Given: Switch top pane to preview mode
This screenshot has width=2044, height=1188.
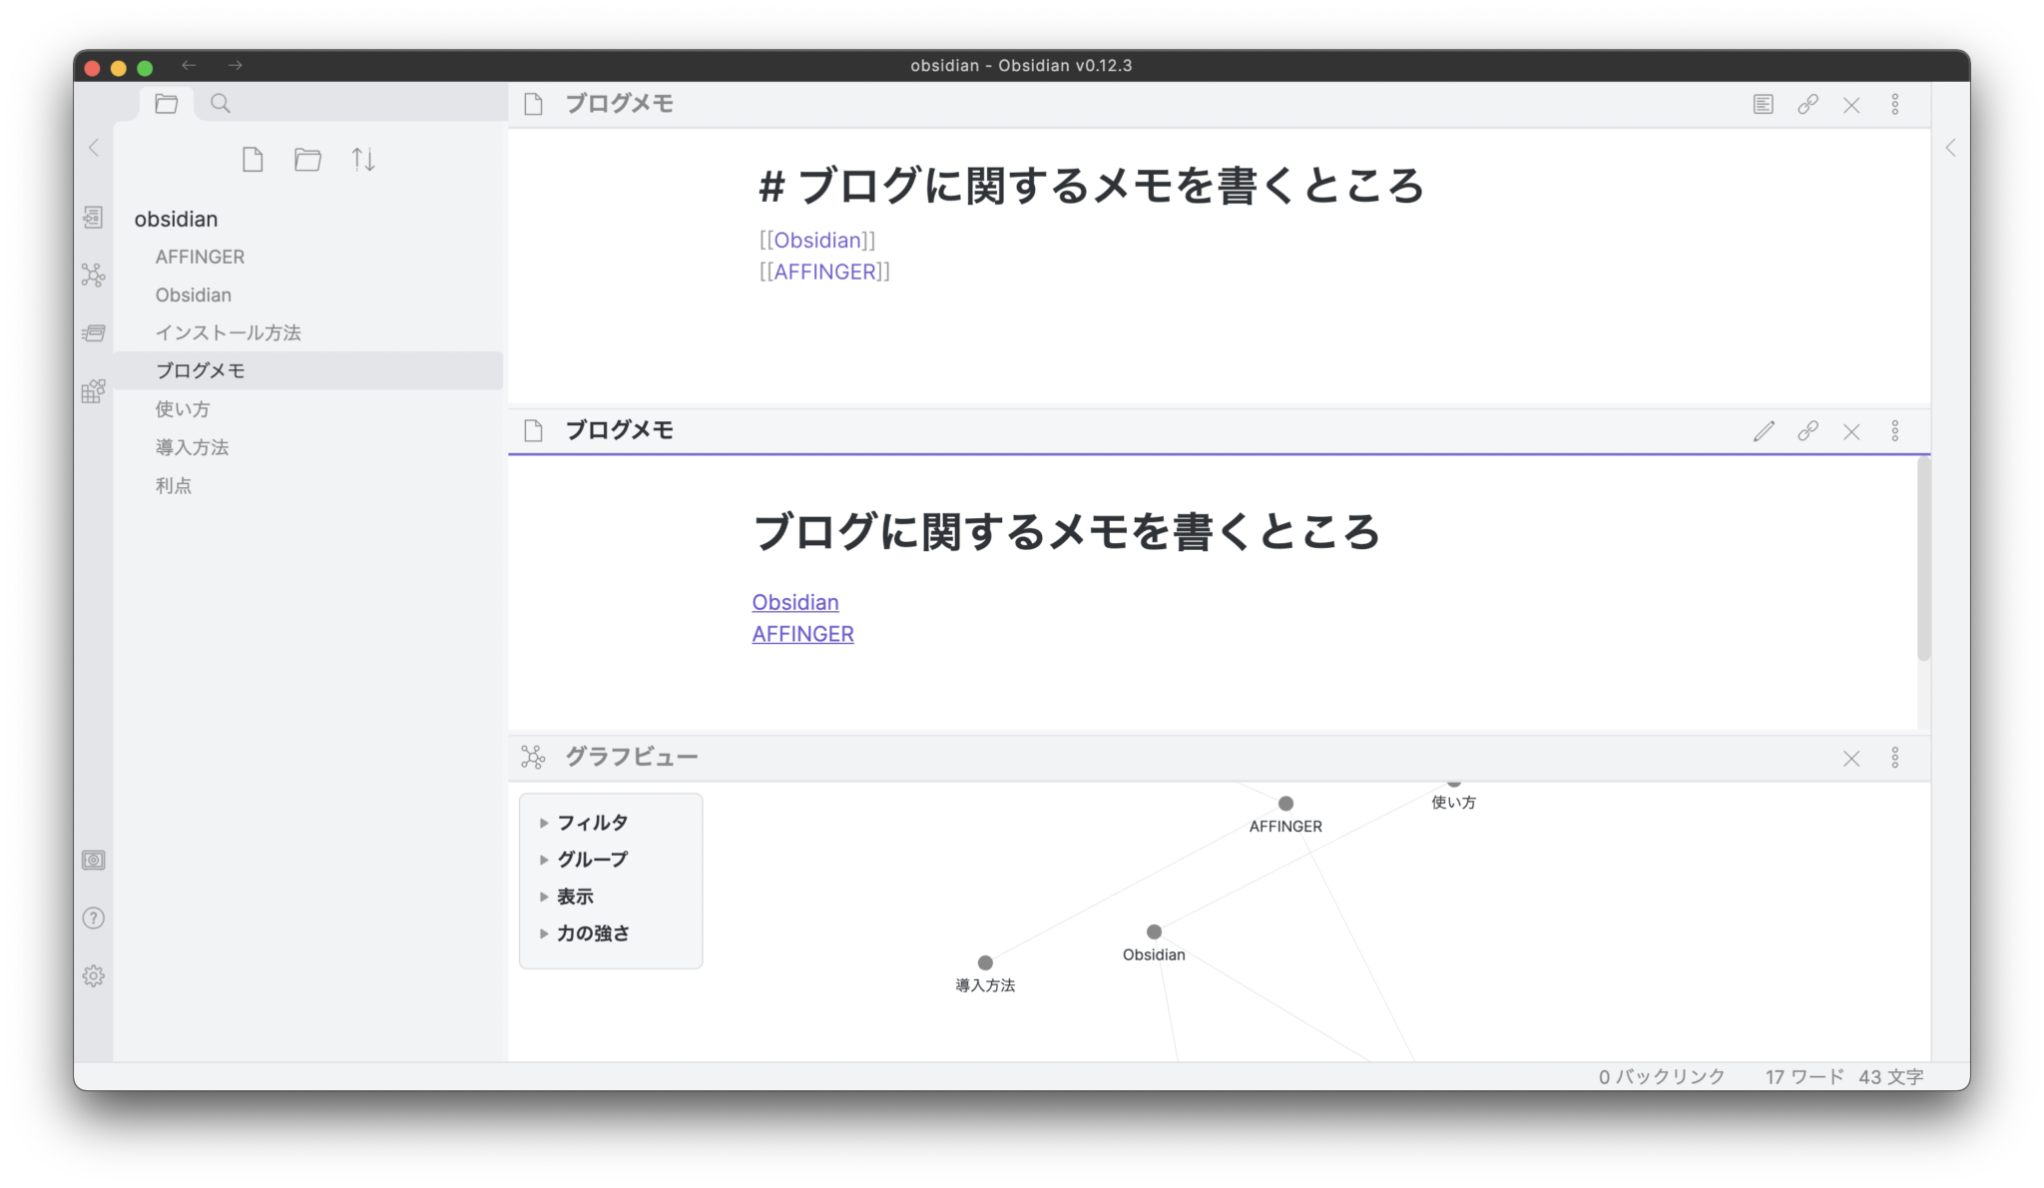Looking at the screenshot, I should pyautogui.click(x=1763, y=104).
